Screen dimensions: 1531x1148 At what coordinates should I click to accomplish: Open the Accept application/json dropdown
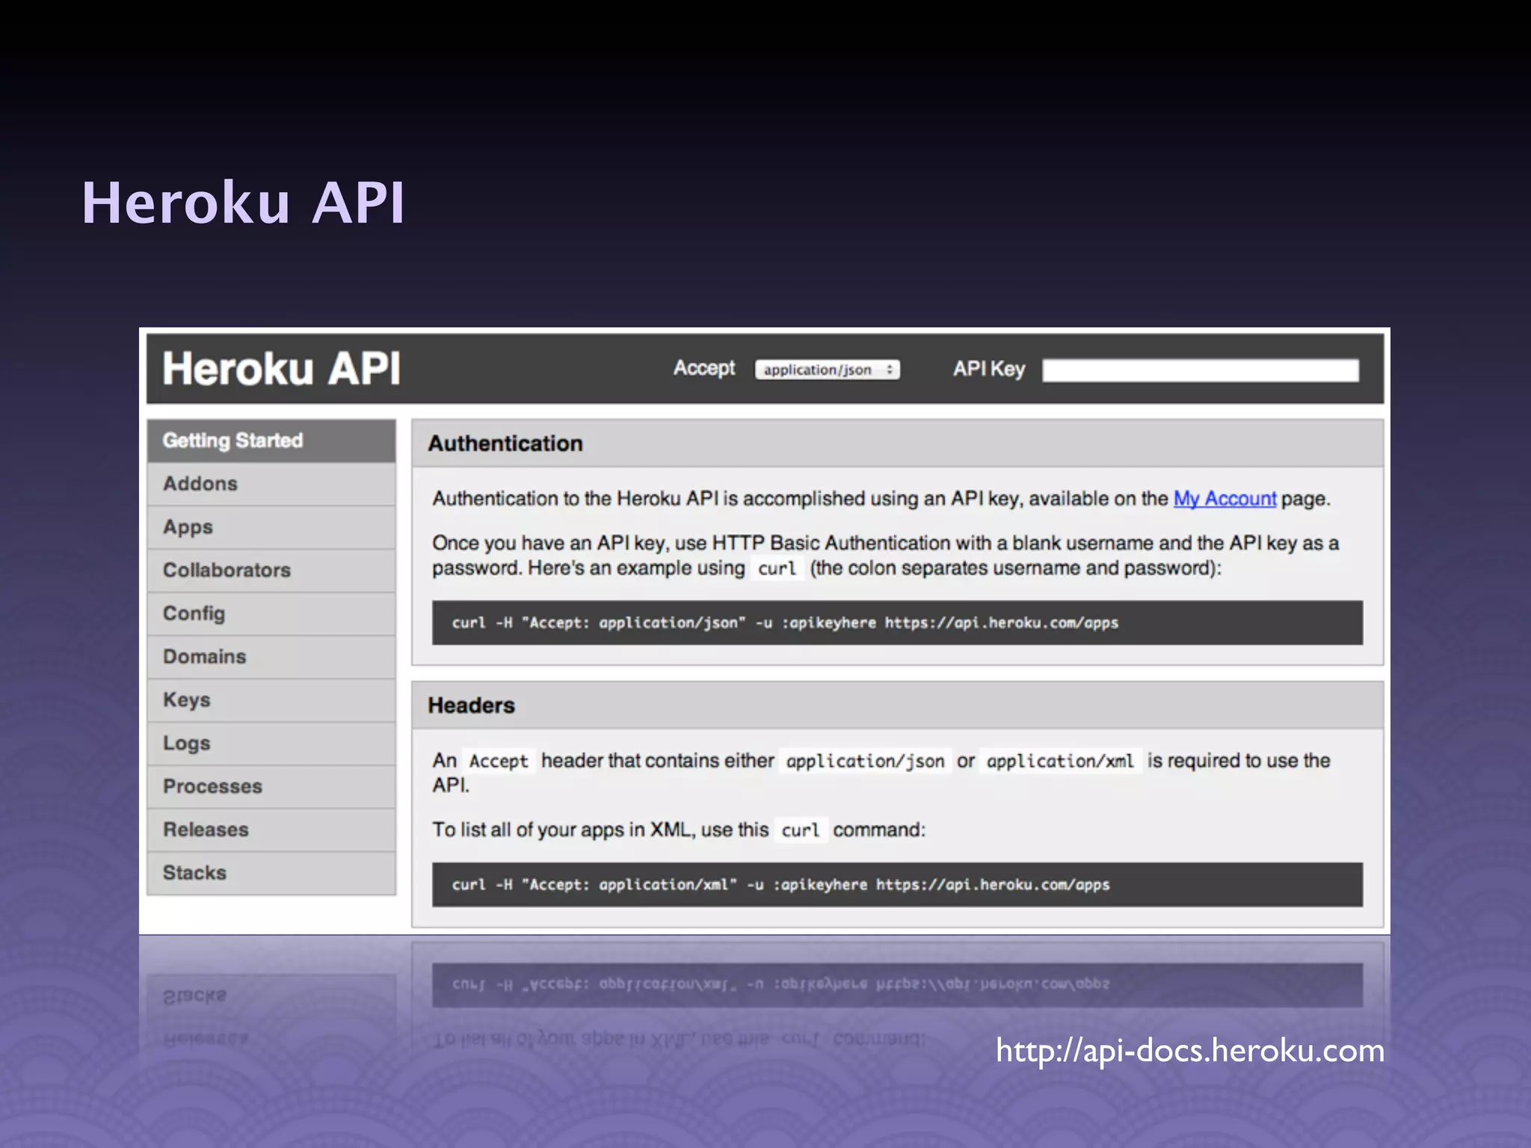pos(827,370)
